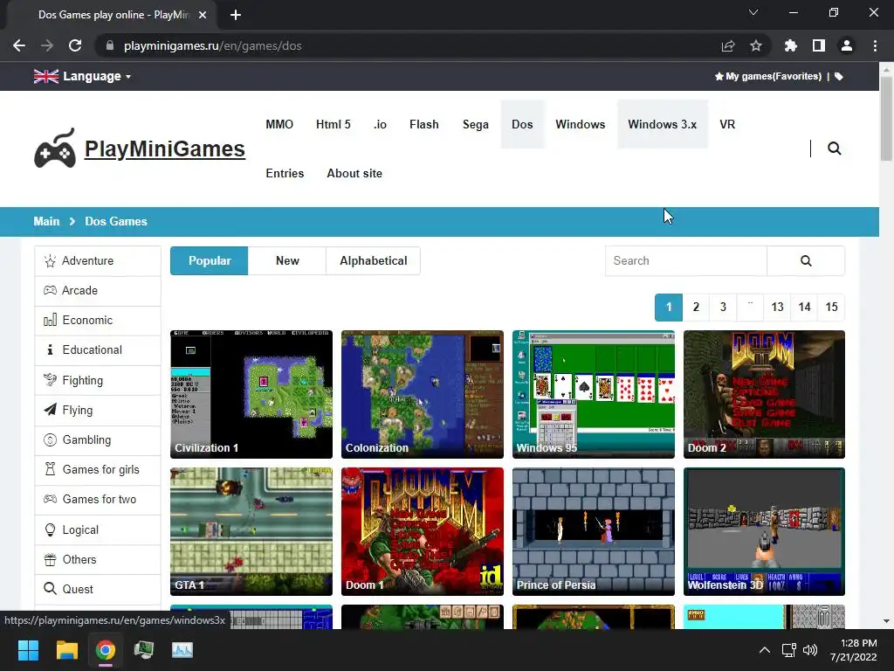
Task: Open the Prince of Persia thumbnail
Action: 593,531
